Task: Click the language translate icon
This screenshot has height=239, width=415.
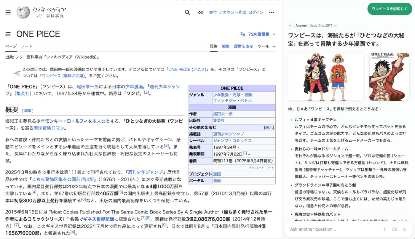Action: pos(243,34)
